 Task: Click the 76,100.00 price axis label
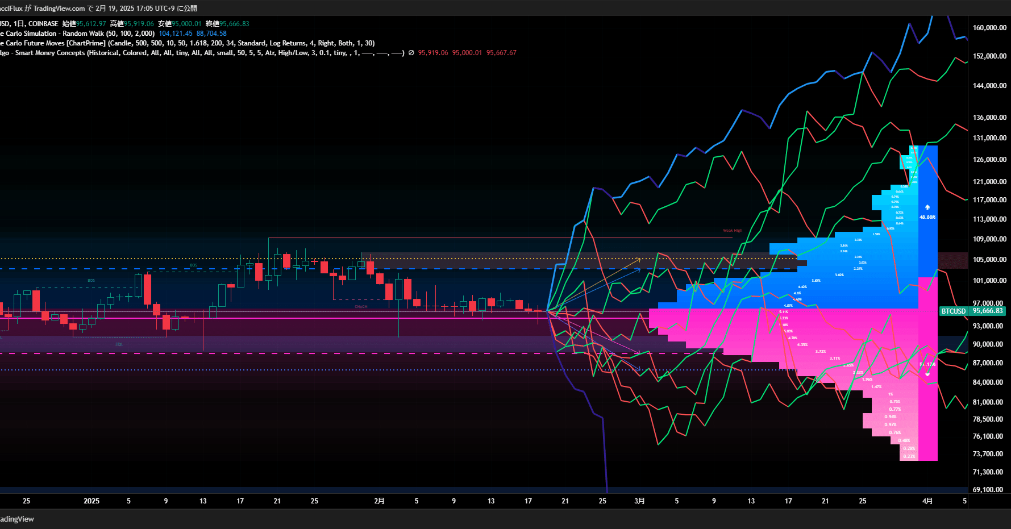click(x=988, y=436)
